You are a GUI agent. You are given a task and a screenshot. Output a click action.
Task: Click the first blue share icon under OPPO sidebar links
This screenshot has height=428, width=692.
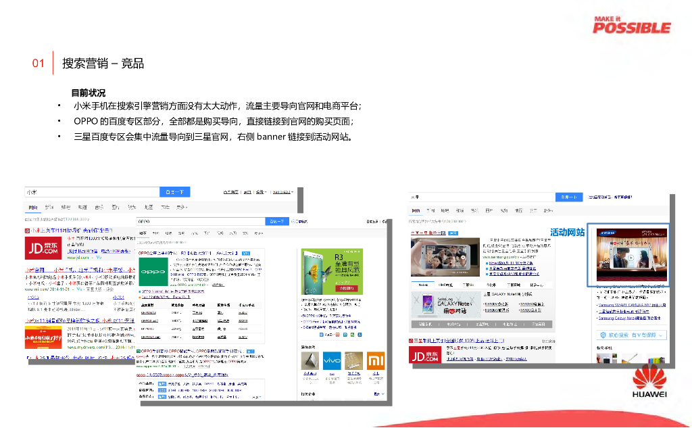(321, 335)
